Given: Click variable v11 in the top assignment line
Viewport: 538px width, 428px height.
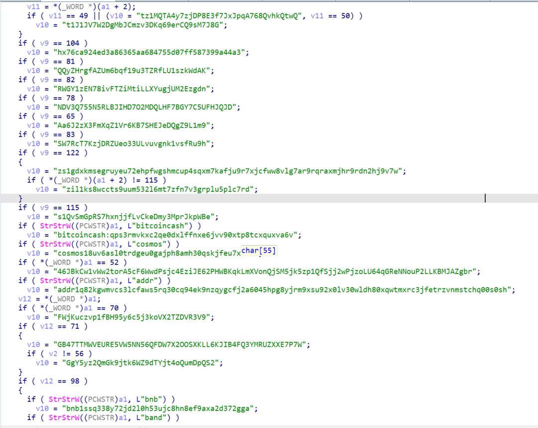Looking at the screenshot, I should coord(33,6).
